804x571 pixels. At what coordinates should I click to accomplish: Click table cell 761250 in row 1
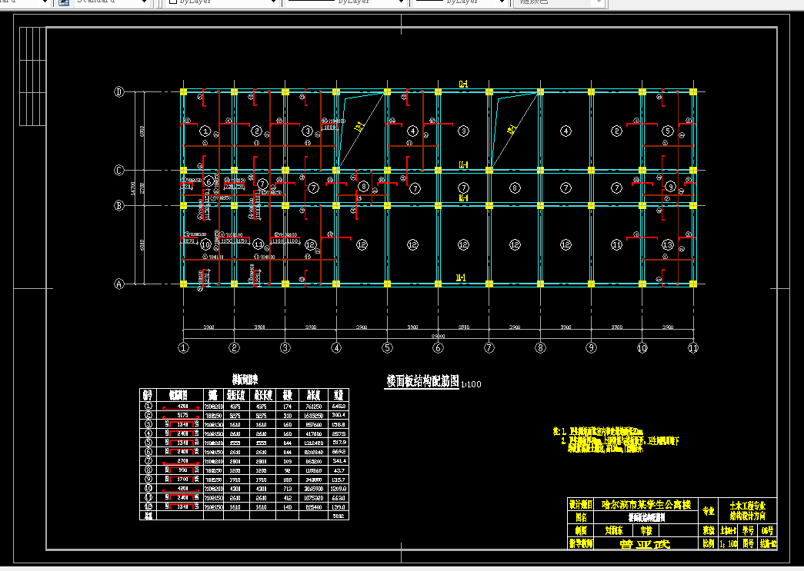(x=313, y=406)
